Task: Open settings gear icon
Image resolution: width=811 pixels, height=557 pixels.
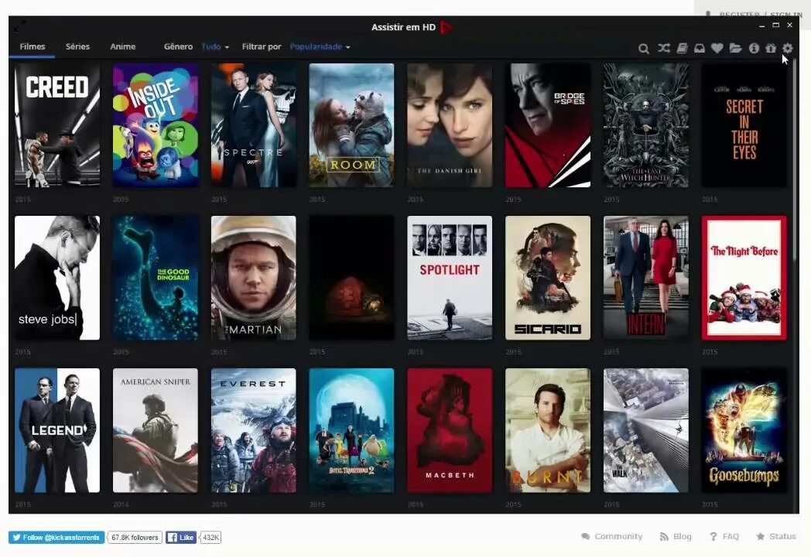Action: (787, 48)
